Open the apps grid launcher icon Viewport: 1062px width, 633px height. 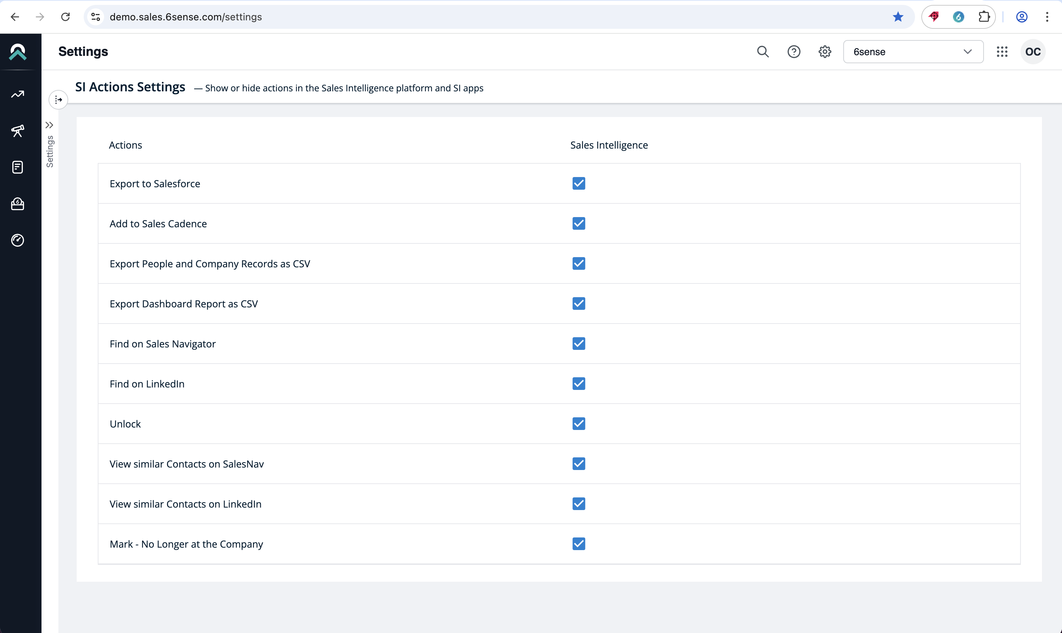coord(1002,52)
